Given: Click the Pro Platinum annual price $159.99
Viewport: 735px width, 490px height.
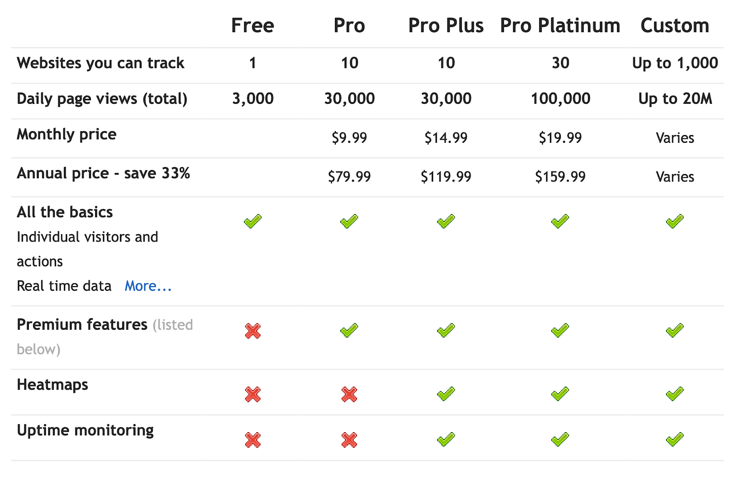Looking at the screenshot, I should (560, 177).
